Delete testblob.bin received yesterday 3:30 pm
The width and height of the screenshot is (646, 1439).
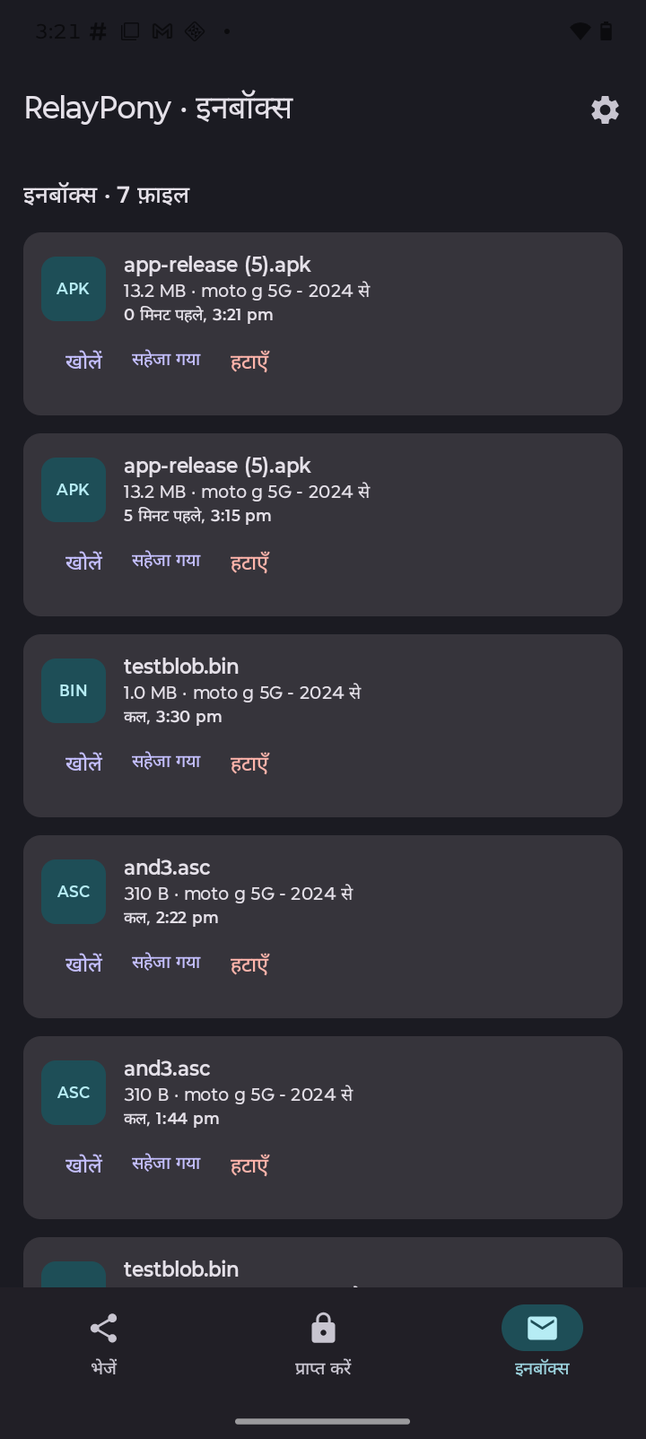pos(249,763)
